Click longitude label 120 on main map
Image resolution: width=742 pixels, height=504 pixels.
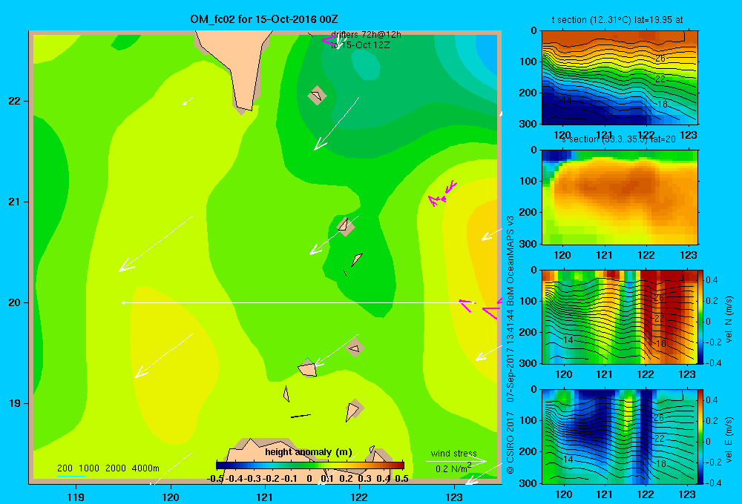click(x=171, y=497)
